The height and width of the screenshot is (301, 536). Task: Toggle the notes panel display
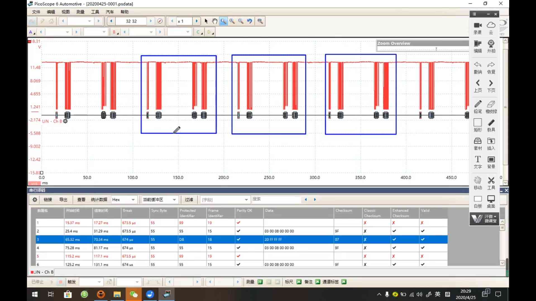(318, 282)
